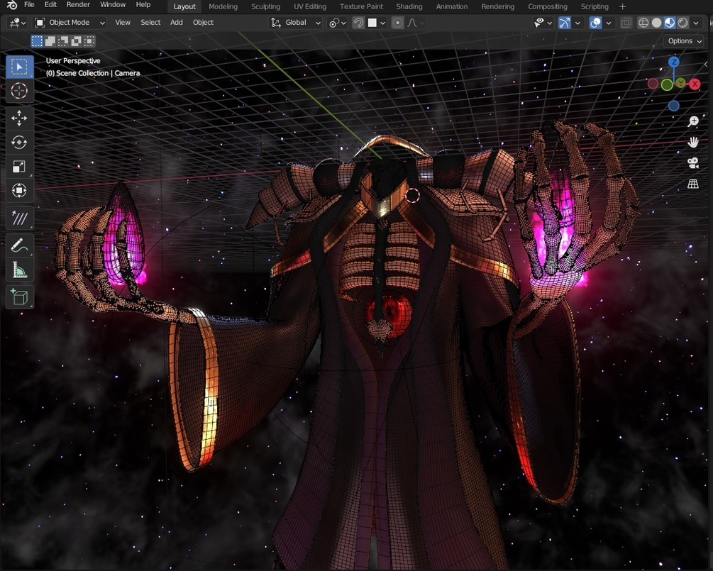Click the zoom view magnifier icon
The width and height of the screenshot is (713, 571).
pyautogui.click(x=693, y=121)
